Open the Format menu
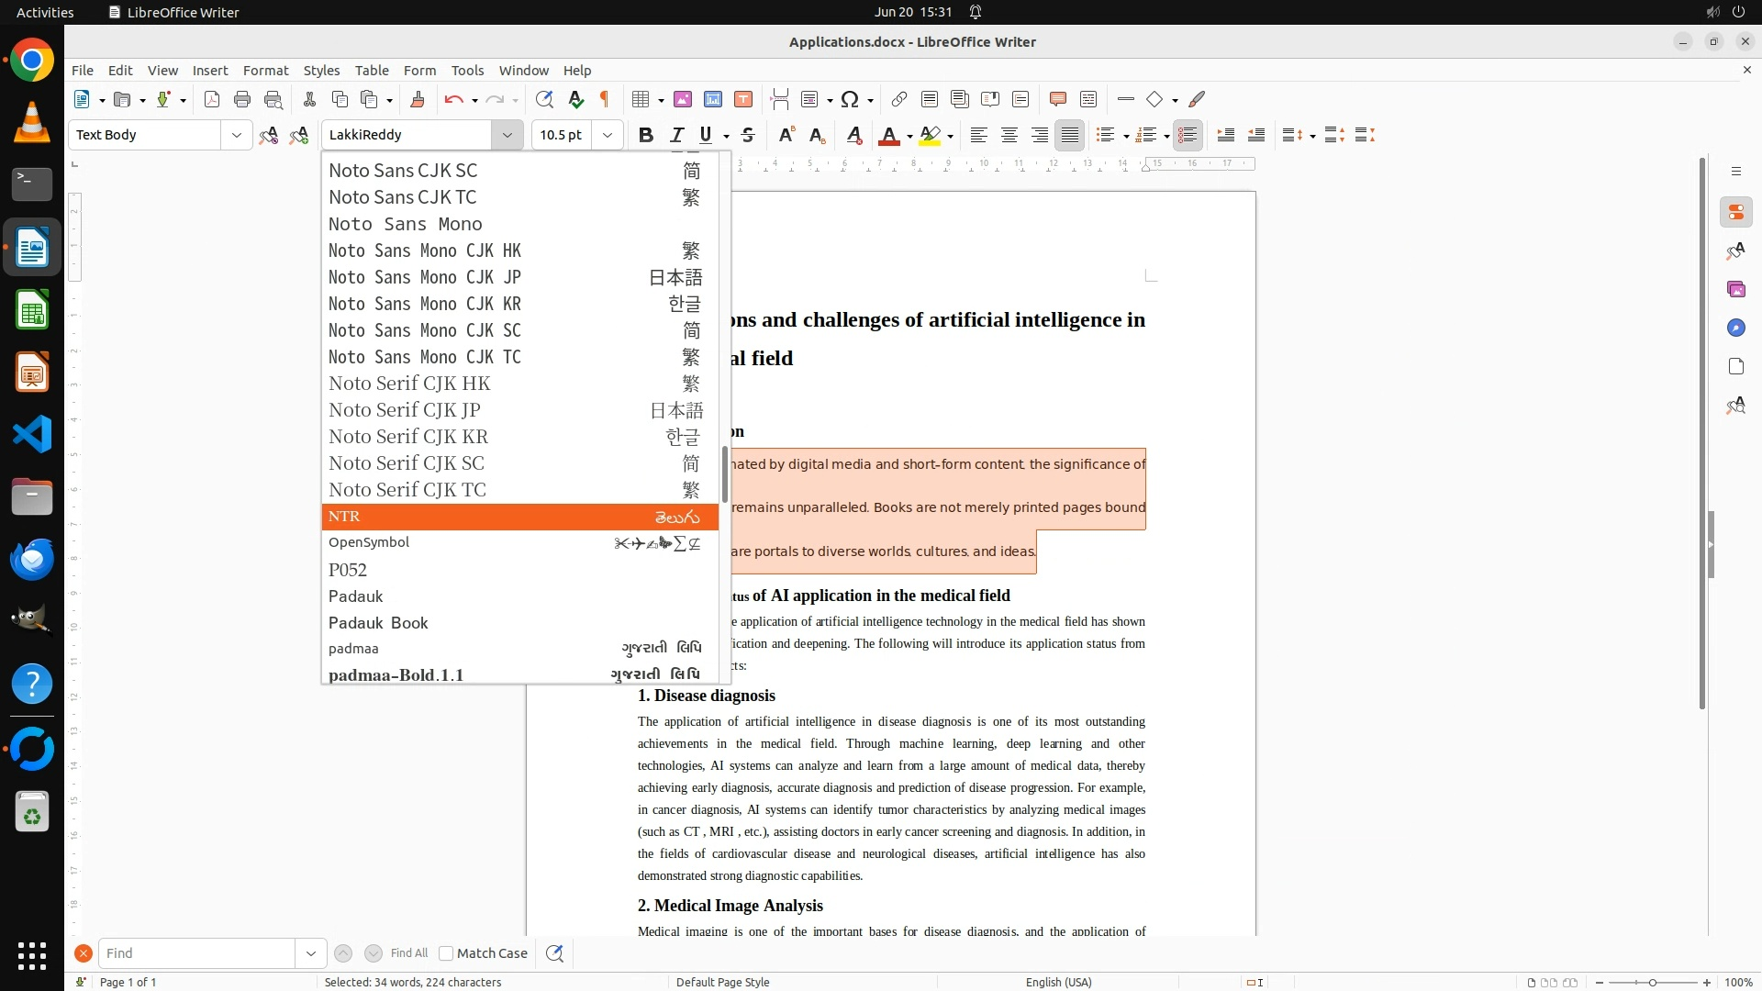 [x=265, y=71]
